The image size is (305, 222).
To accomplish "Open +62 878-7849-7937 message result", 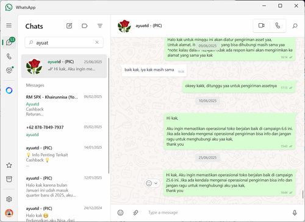I will [x=64, y=131].
